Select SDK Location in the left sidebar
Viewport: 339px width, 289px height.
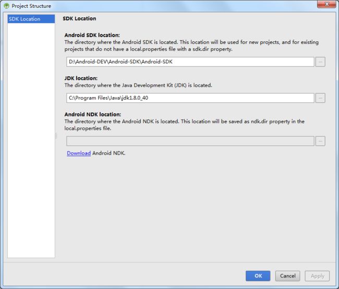(x=31, y=19)
